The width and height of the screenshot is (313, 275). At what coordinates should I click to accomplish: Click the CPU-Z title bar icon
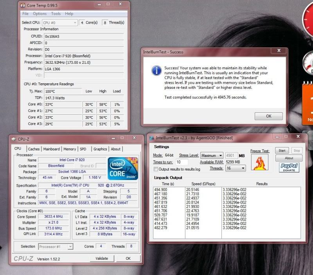tap(13, 139)
